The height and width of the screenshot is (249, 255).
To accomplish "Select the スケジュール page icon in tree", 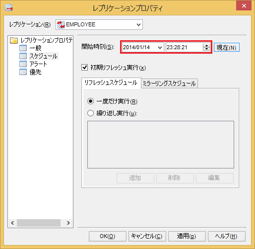I will tap(23, 56).
